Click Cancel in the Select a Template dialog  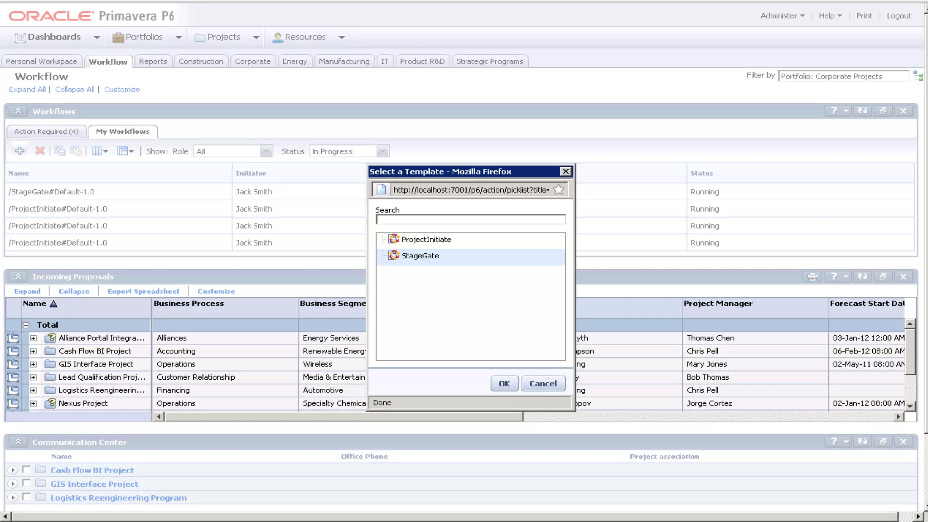tap(543, 383)
